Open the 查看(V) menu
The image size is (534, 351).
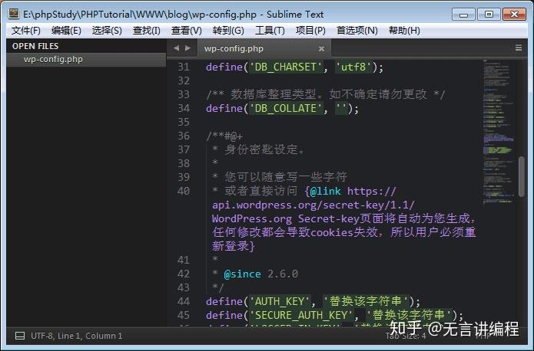[186, 31]
